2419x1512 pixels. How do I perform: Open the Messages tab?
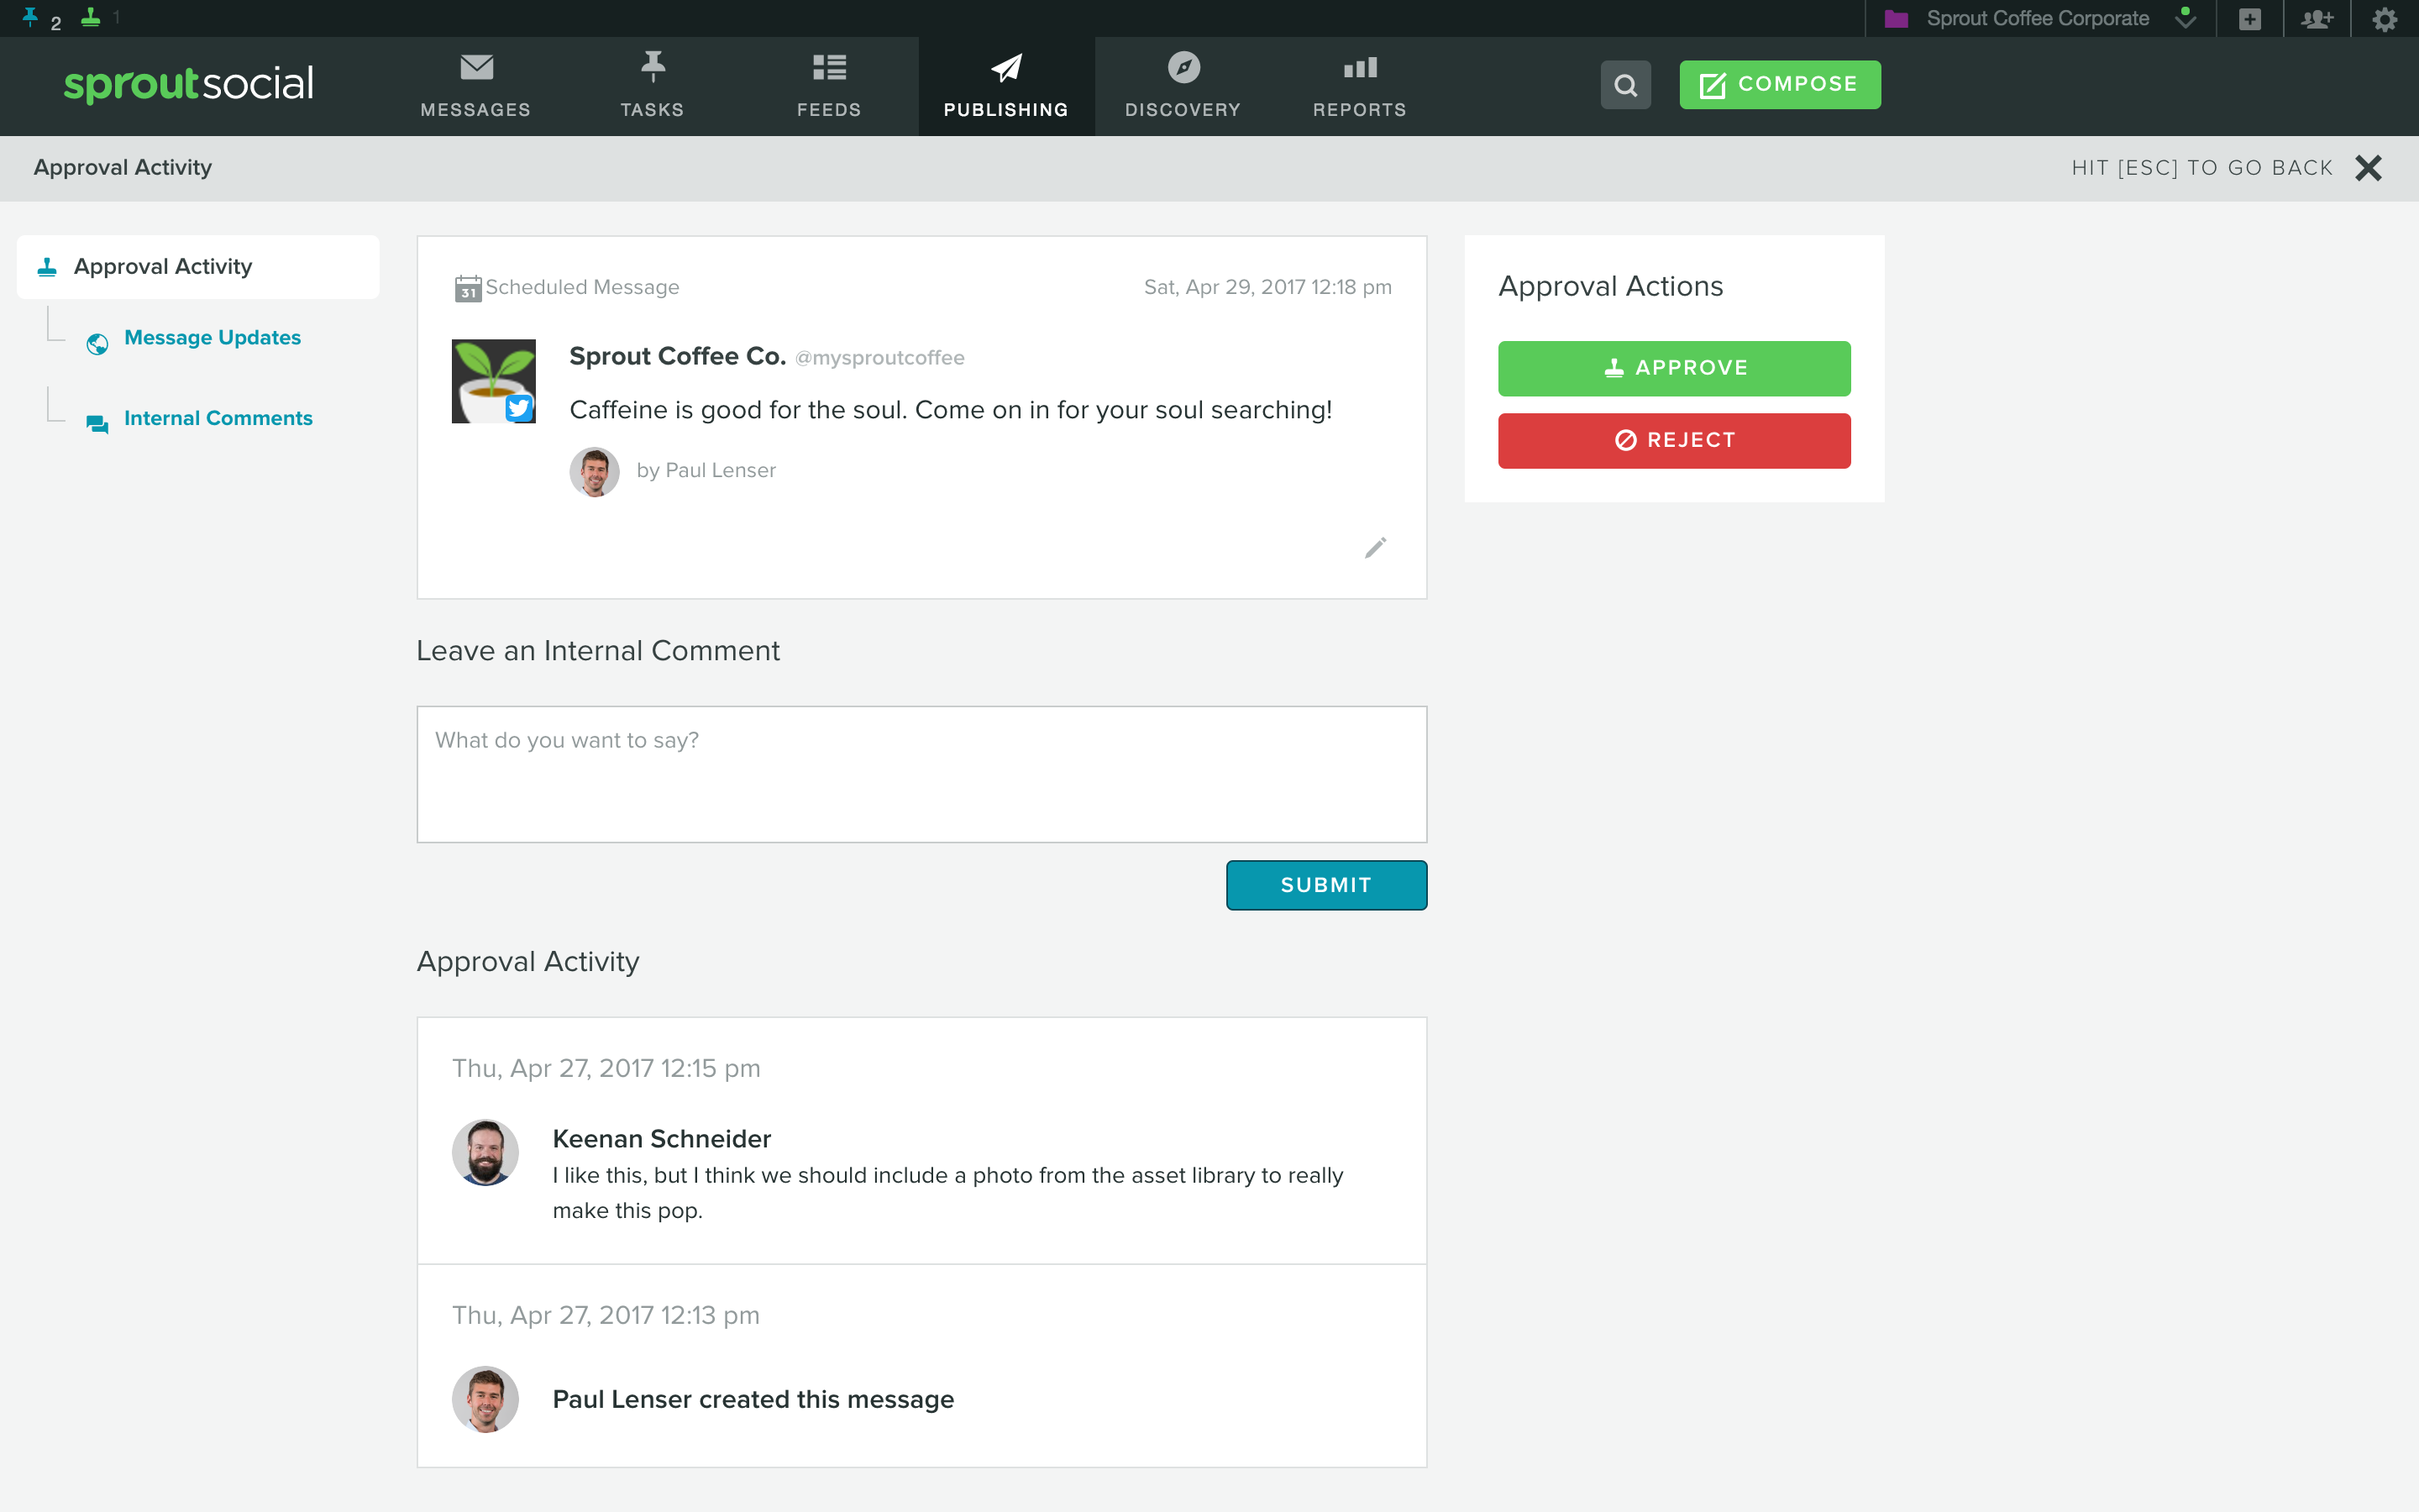475,86
